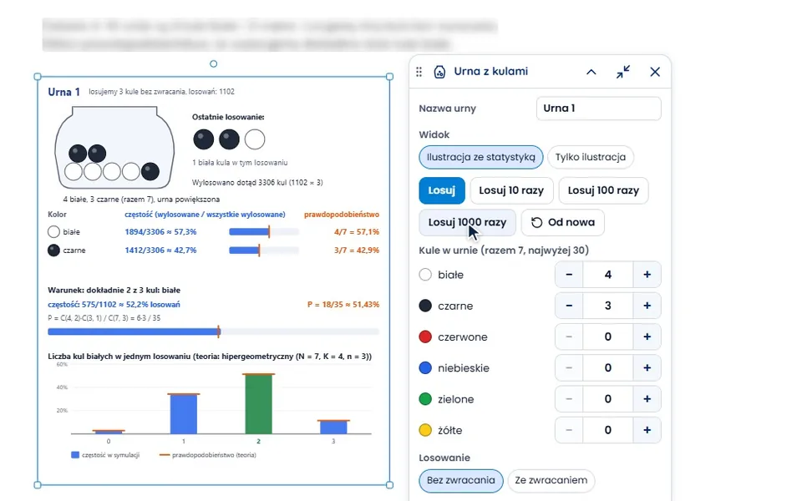Collapse the Urna z kulami panel with the chevron

pyautogui.click(x=591, y=72)
